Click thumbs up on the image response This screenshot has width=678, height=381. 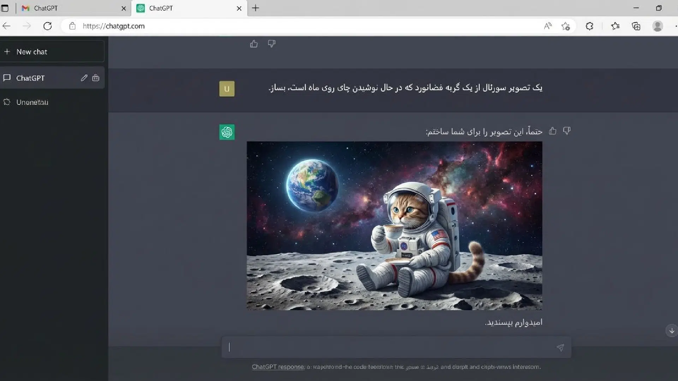[553, 131]
